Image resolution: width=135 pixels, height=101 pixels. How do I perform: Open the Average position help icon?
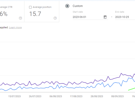(x=55, y=18)
